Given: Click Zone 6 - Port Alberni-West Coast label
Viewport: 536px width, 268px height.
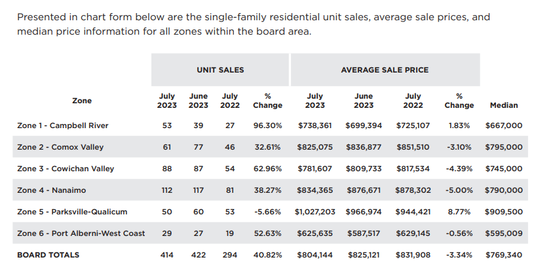Looking at the screenshot, I should [x=81, y=233].
